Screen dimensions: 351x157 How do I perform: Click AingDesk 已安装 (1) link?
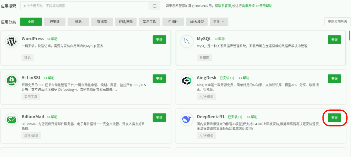click(x=227, y=78)
